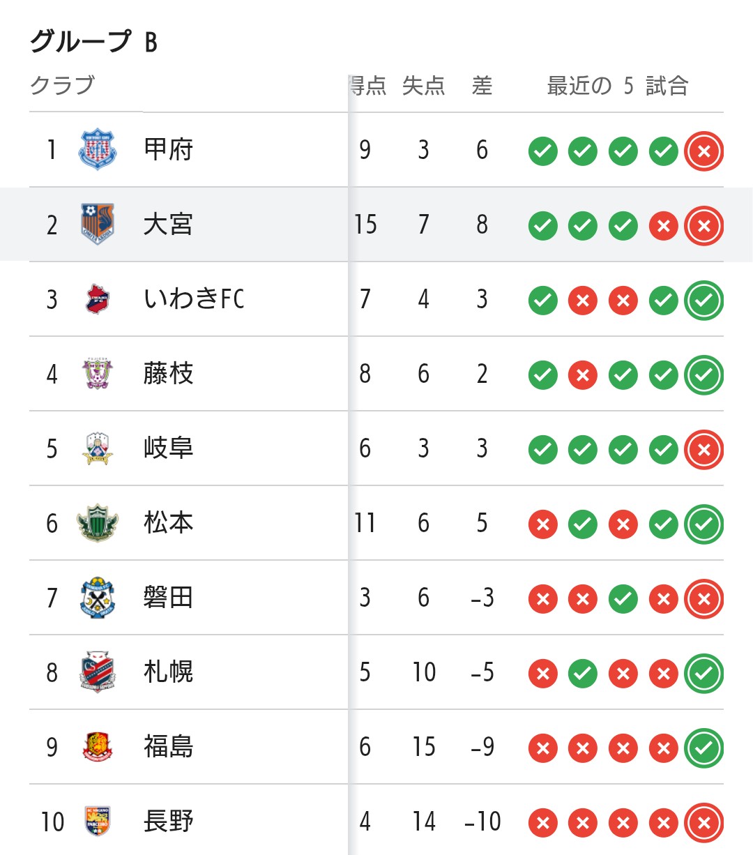Click the クラブ column header

tap(62, 86)
